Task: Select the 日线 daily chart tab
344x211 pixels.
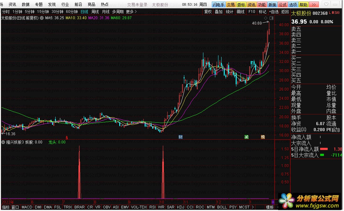Action: (84, 12)
